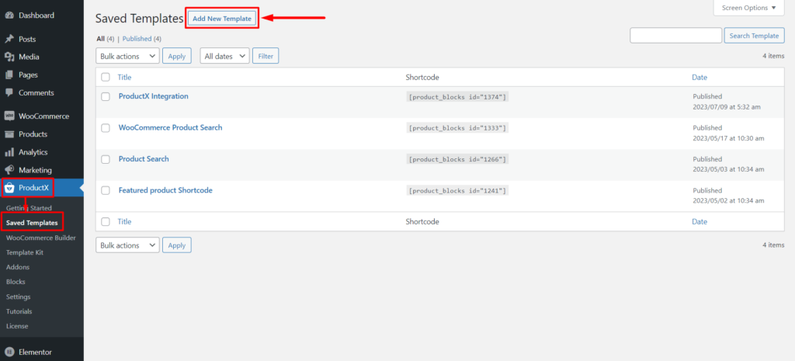
Task: Click Add New Template button
Action: (222, 19)
